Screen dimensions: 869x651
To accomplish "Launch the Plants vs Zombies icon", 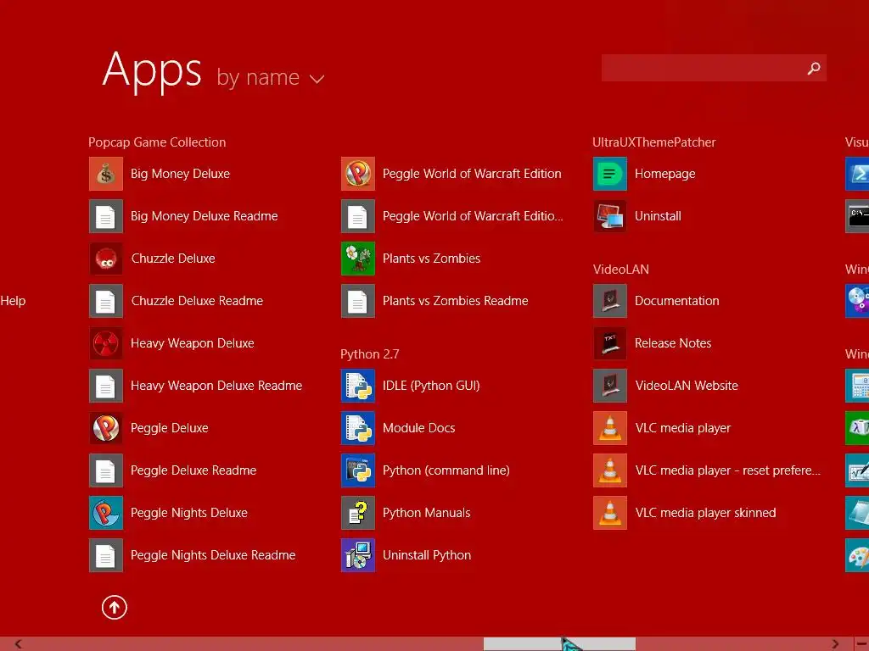I will [358, 259].
